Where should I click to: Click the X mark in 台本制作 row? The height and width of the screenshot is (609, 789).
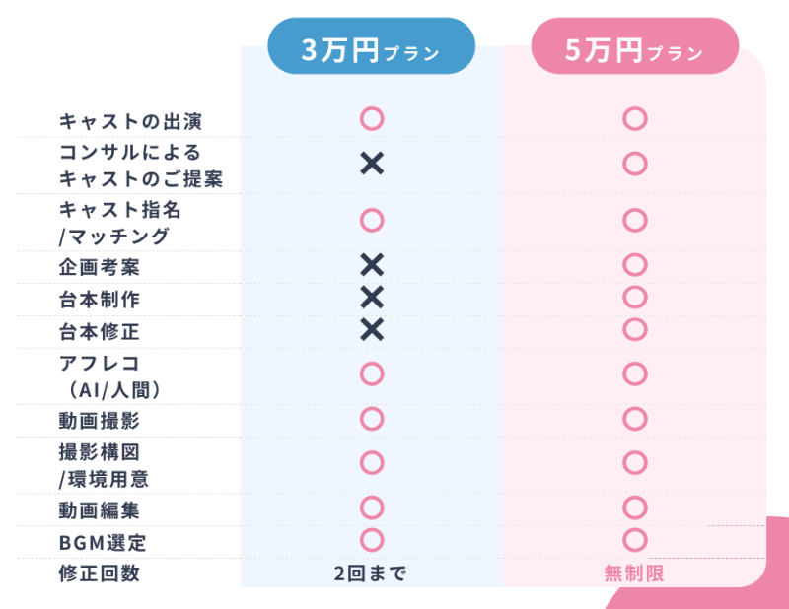tap(371, 297)
